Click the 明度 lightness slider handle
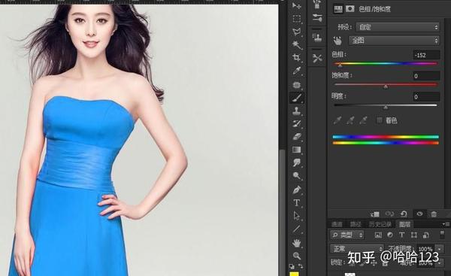Viewport: 451px width, 276px height. coord(386,107)
